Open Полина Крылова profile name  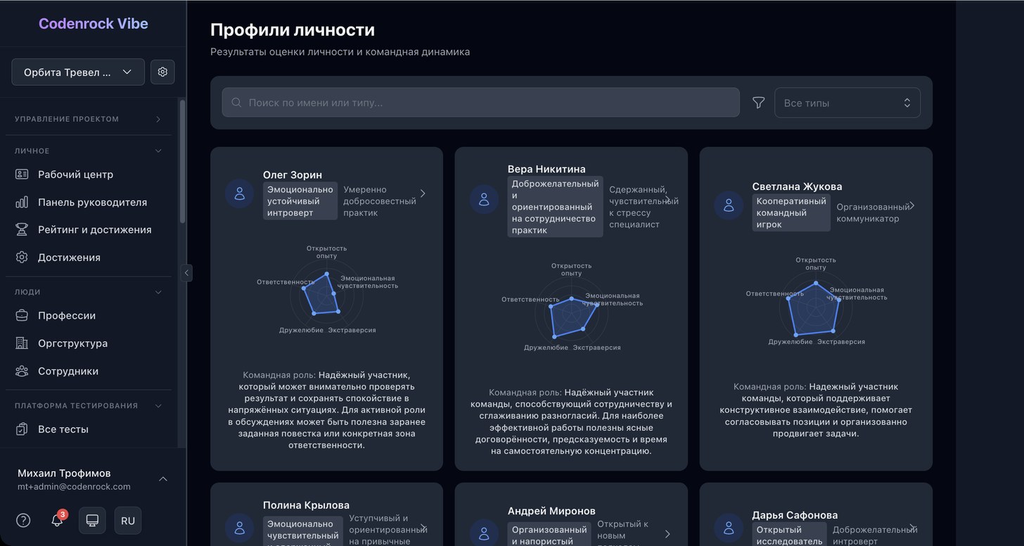(x=306, y=505)
